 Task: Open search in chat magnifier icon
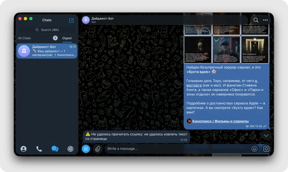(x=256, y=20)
